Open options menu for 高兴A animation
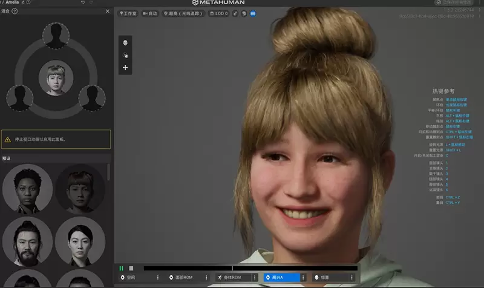484x288 pixels. click(x=303, y=277)
